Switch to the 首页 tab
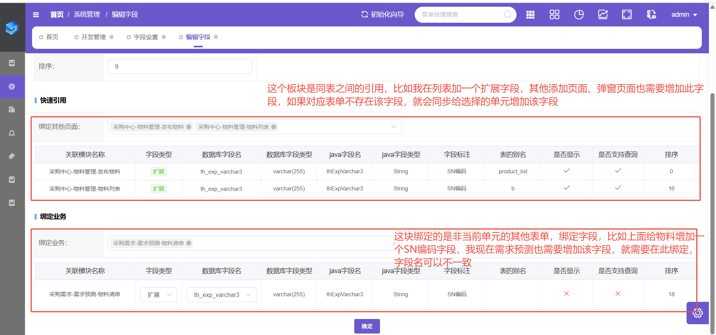 (x=49, y=37)
